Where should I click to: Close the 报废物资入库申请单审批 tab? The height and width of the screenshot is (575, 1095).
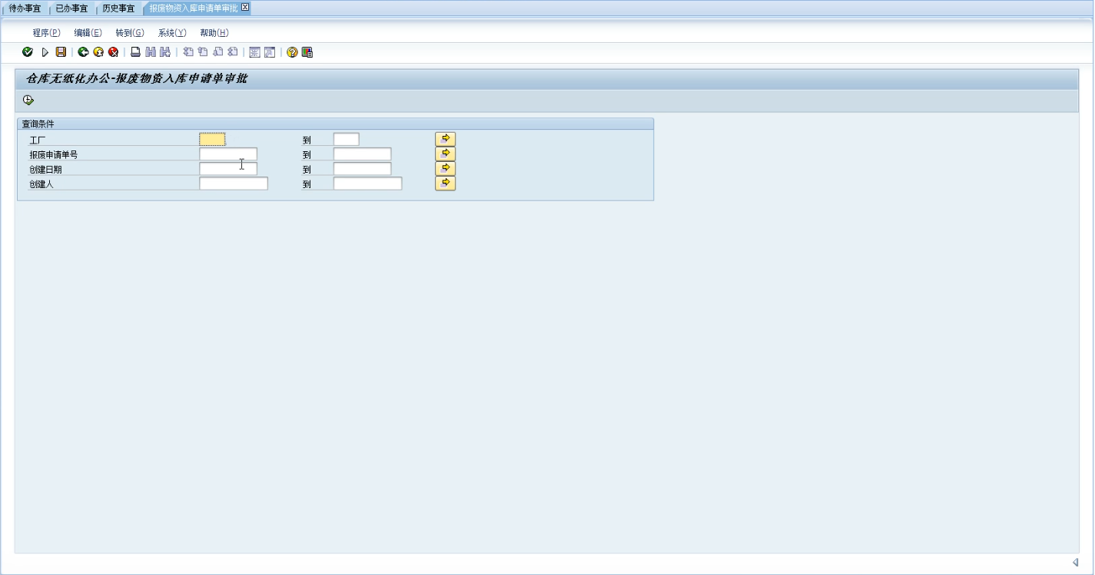click(x=245, y=8)
